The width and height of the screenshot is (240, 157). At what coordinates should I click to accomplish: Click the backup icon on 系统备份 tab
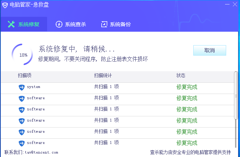point(104,25)
